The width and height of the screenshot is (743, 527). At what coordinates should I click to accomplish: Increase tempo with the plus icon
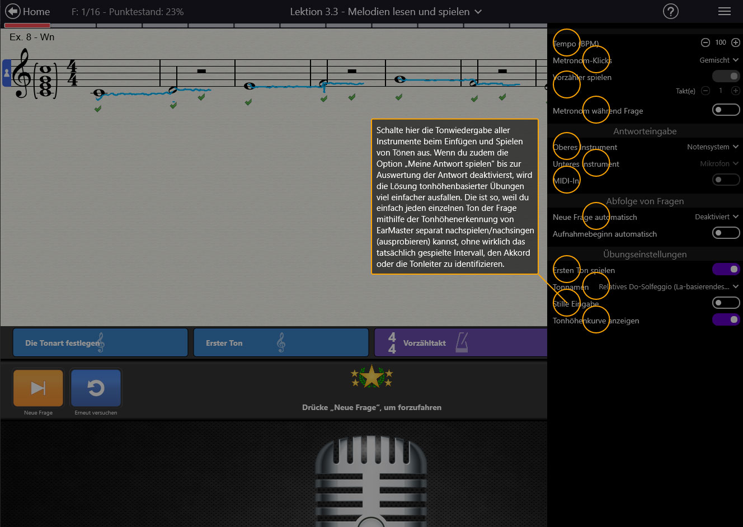[x=736, y=43]
